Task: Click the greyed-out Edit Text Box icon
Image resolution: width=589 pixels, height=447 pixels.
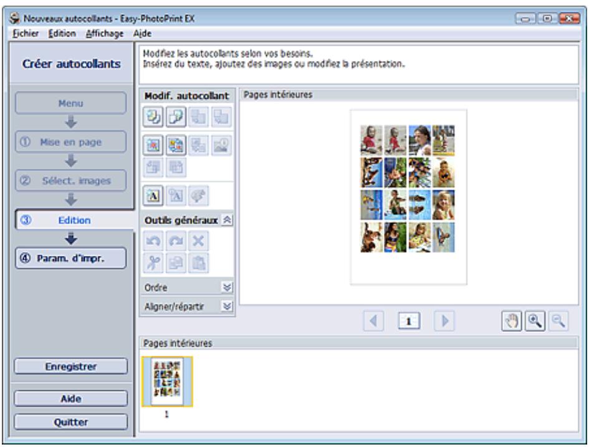Action: 176,195
